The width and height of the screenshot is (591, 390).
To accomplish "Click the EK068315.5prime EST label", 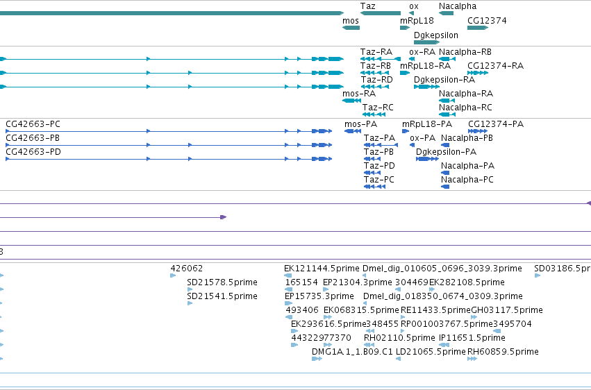I will [x=361, y=311].
